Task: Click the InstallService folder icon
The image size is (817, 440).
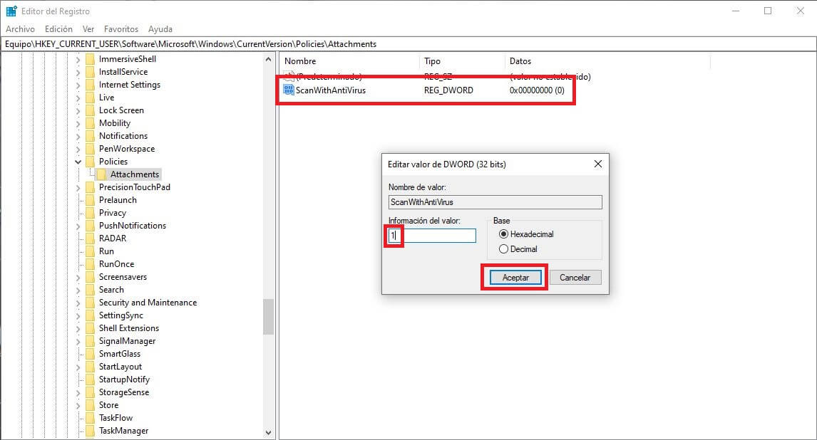Action: click(90, 72)
